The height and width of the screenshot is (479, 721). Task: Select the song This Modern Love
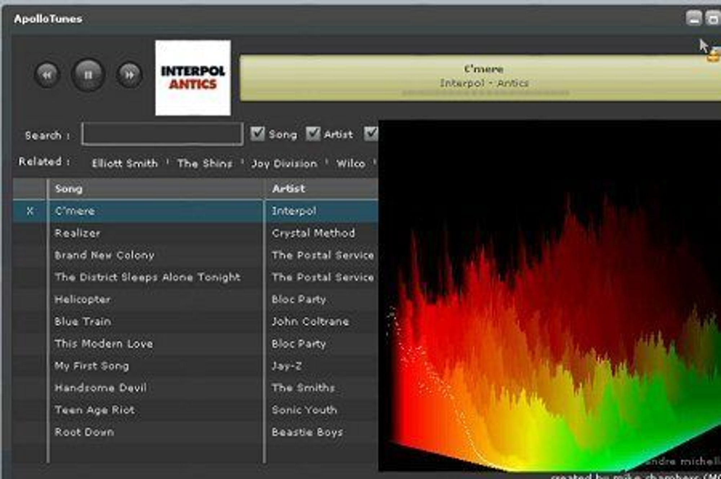(x=104, y=343)
